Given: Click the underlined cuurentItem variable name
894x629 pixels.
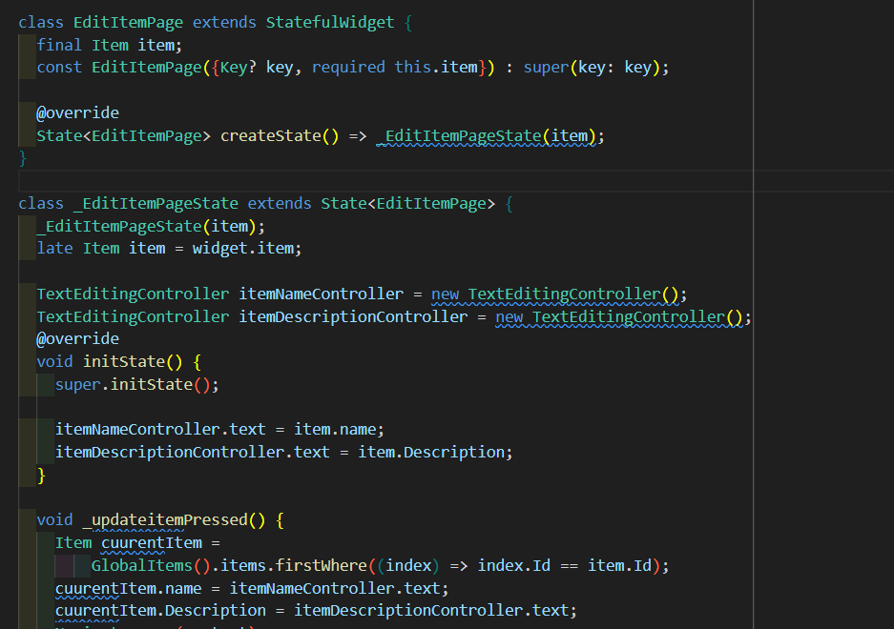Looking at the screenshot, I should click(x=153, y=542).
